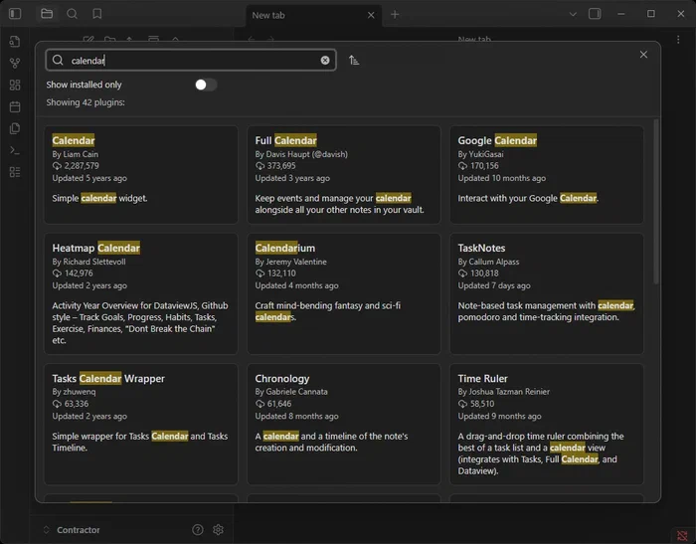Screen dimensions: 696x544
Task: Open command palette ribbon icon
Action: coord(15,150)
